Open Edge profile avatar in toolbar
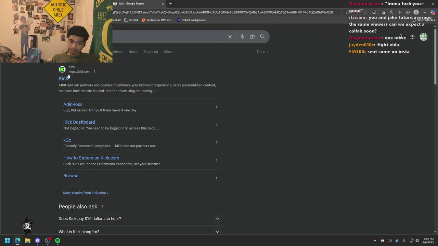438x246 pixels. point(416,12)
